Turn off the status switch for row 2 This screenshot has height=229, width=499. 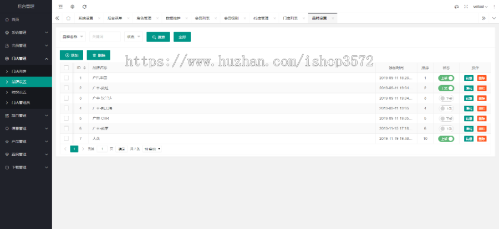[446, 88]
